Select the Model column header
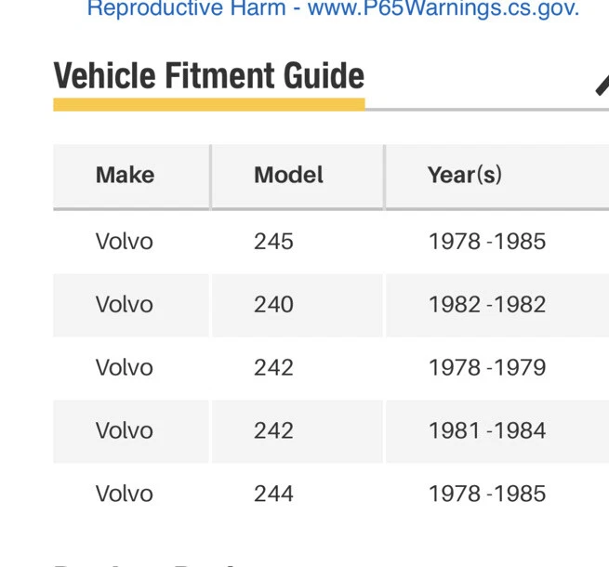The width and height of the screenshot is (609, 567). 288,175
